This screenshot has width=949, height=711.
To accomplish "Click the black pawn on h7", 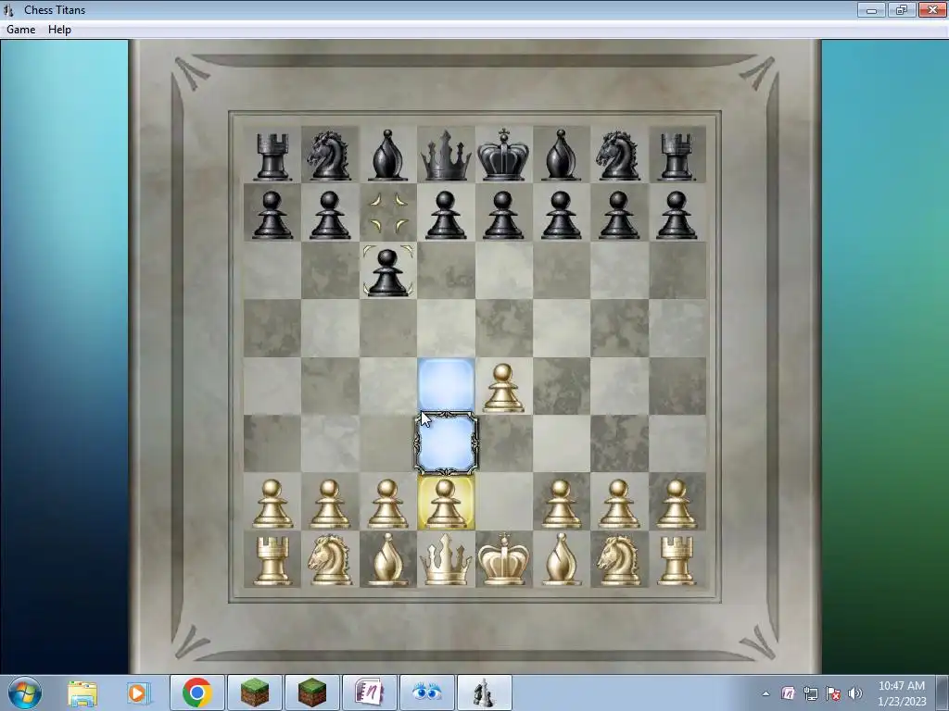I will [677, 215].
